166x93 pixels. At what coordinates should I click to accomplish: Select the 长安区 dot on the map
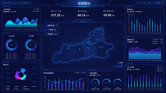[x=88, y=47]
